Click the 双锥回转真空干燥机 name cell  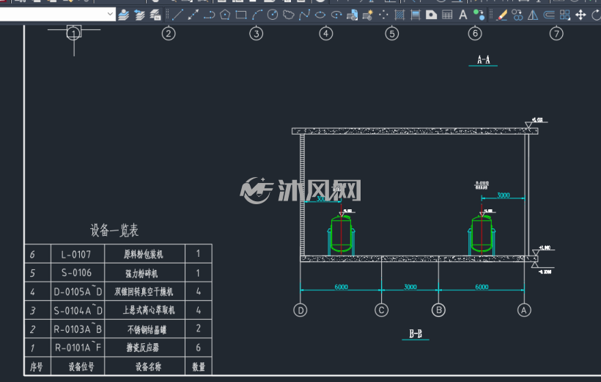tap(144, 292)
